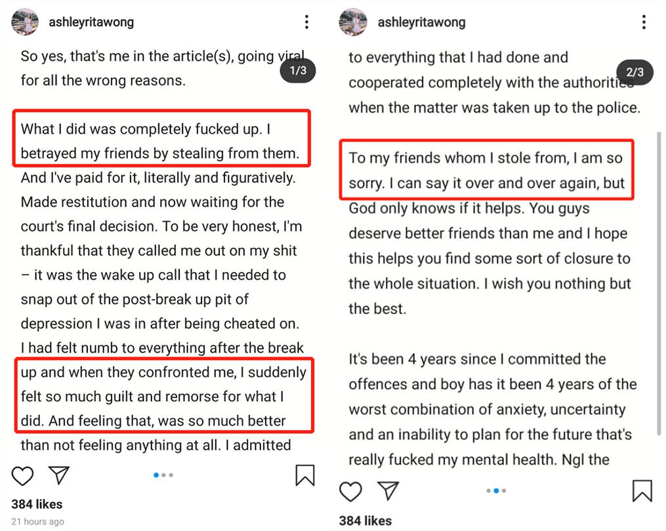Tap the right post's profile avatar
666x531 pixels.
tap(353, 22)
